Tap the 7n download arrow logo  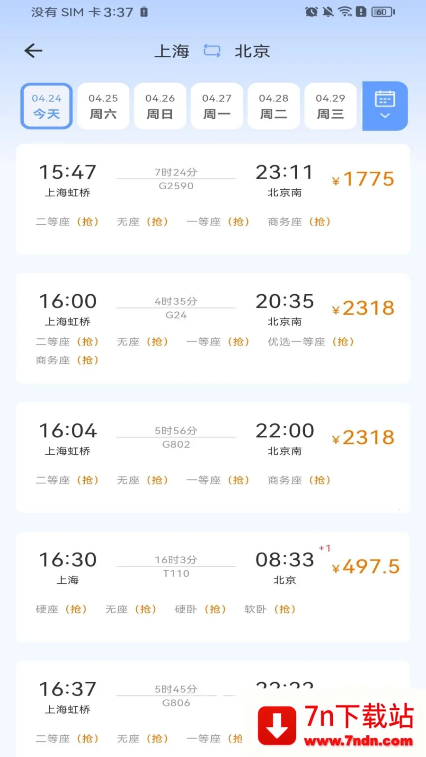pos(277,726)
